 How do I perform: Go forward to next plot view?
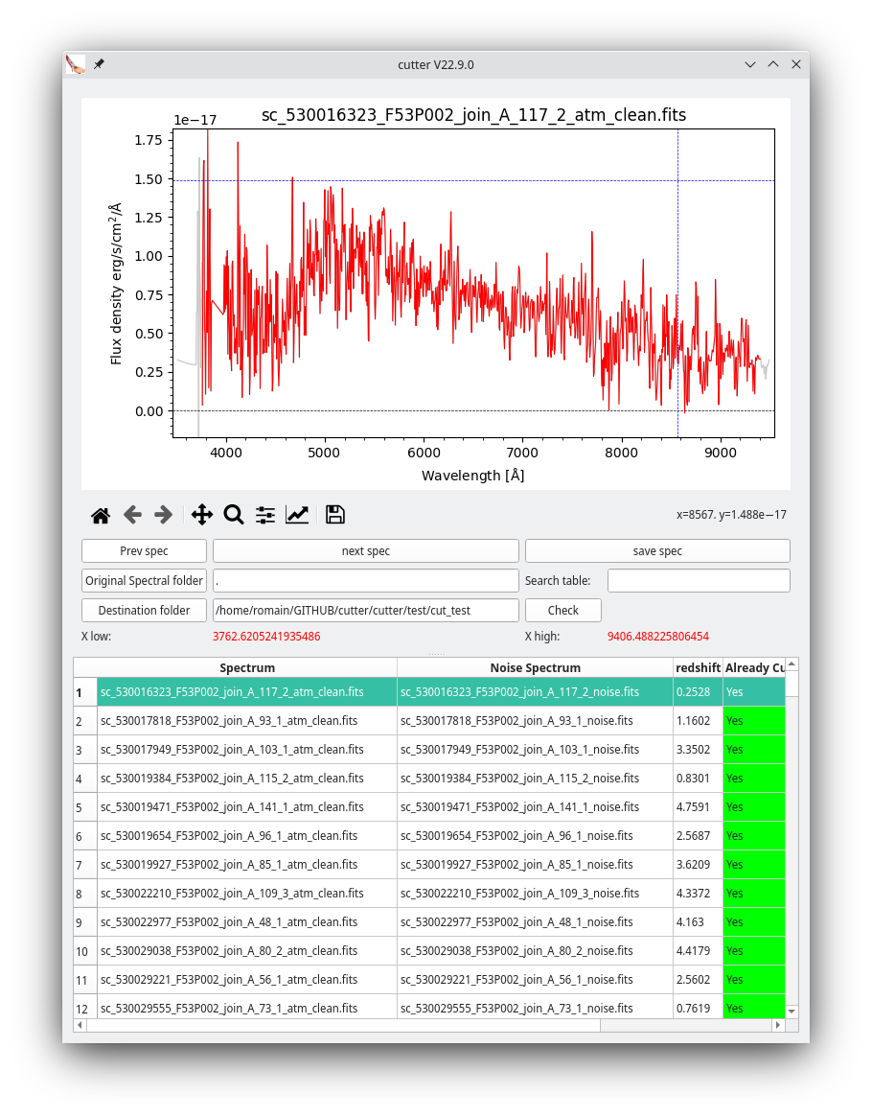click(164, 515)
